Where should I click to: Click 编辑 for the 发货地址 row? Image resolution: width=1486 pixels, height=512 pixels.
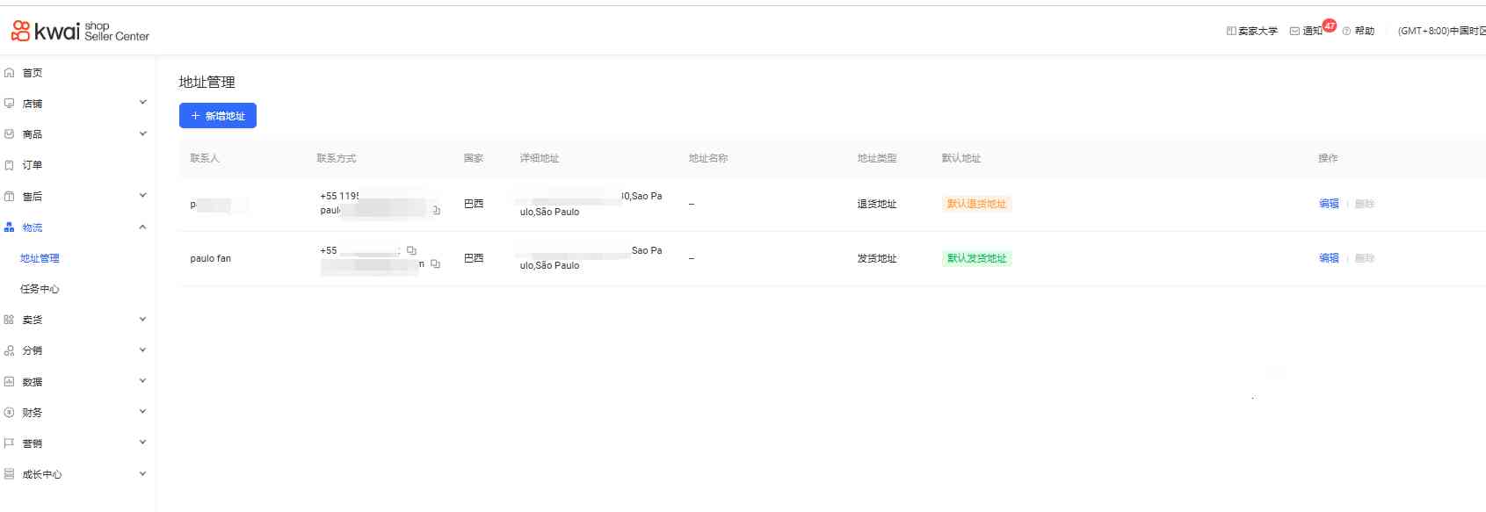click(x=1329, y=258)
